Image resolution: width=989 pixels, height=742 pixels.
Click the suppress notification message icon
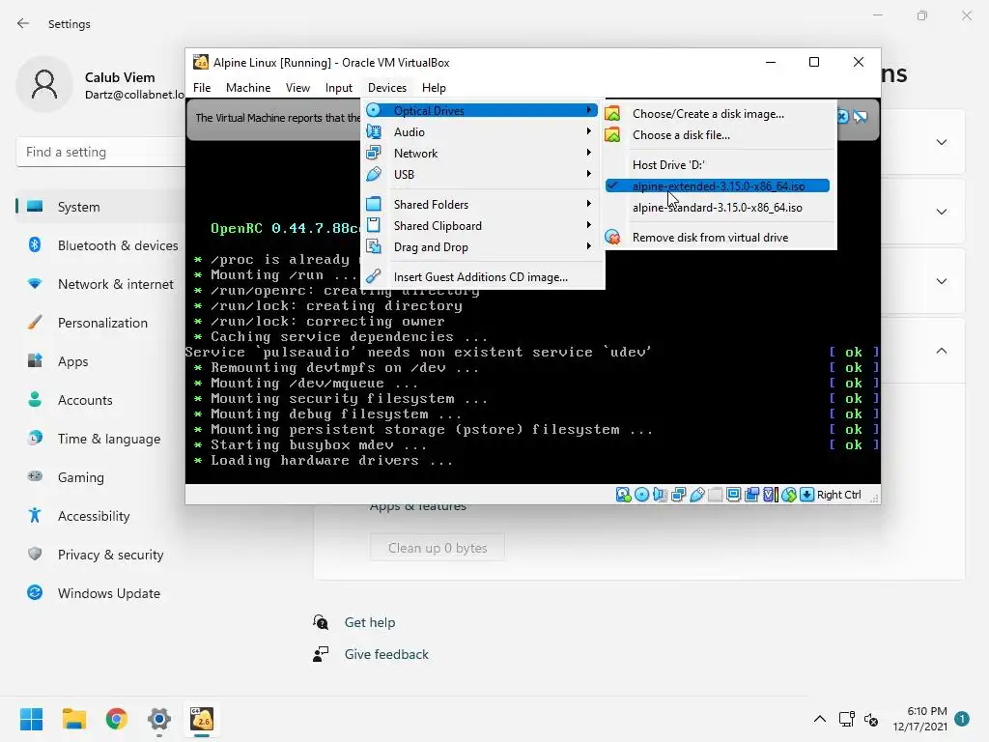861,116
